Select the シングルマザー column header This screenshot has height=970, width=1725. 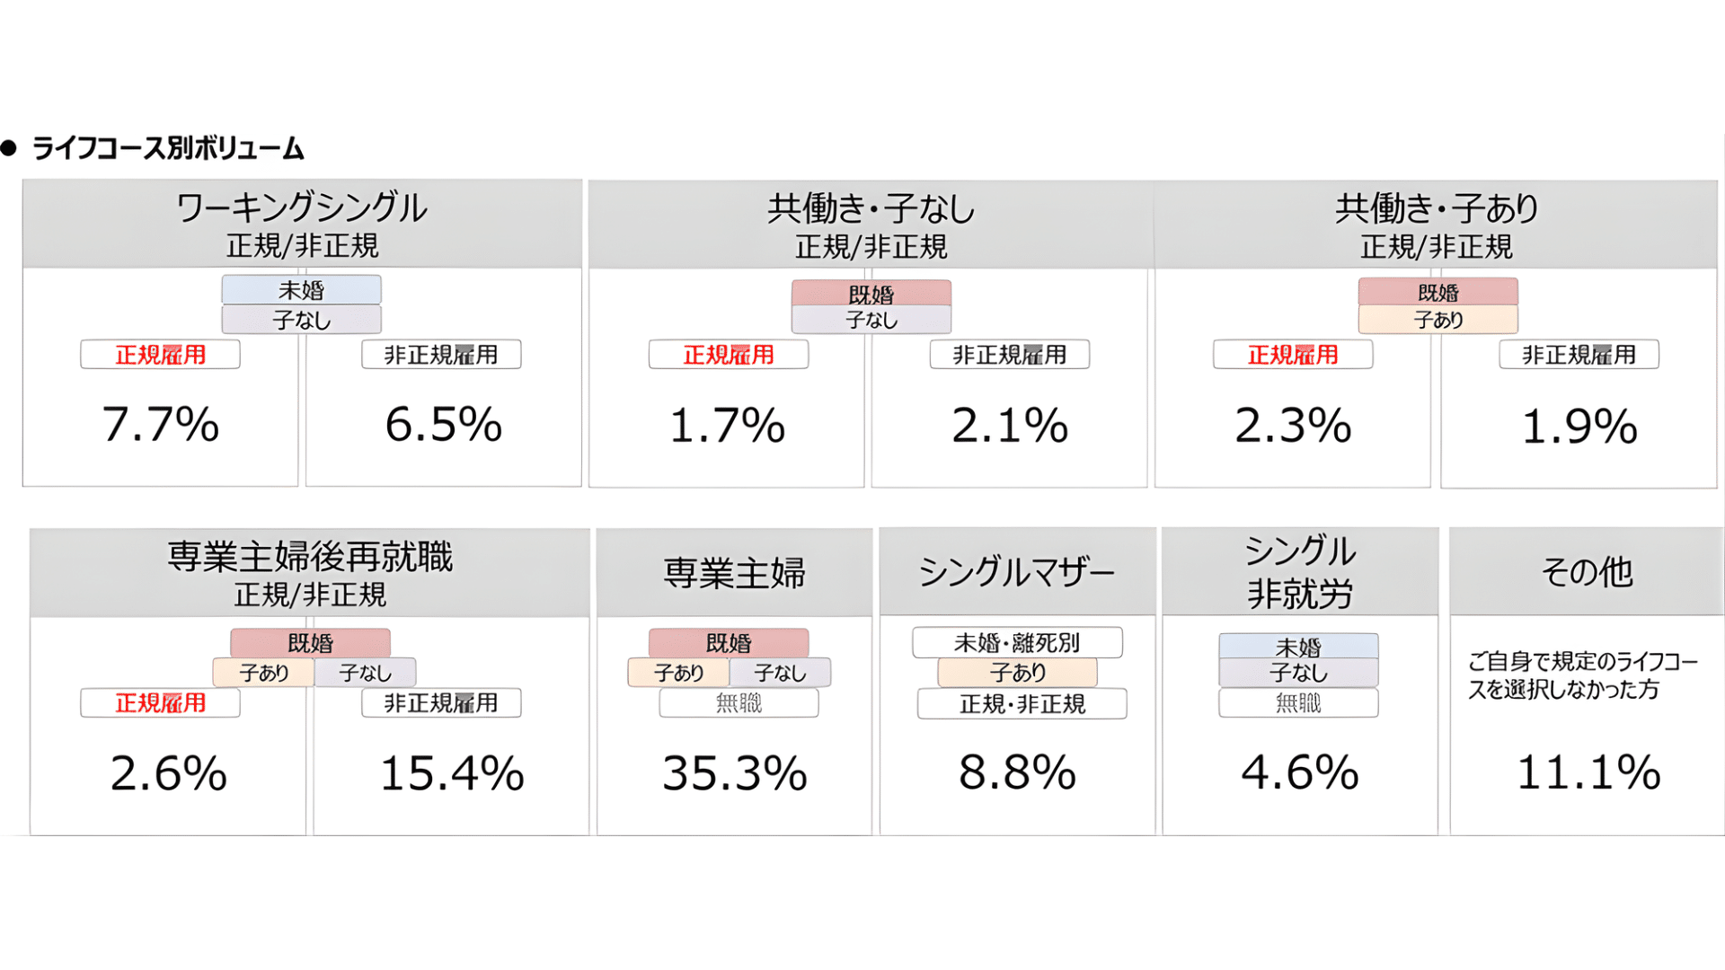pyautogui.click(x=1017, y=572)
